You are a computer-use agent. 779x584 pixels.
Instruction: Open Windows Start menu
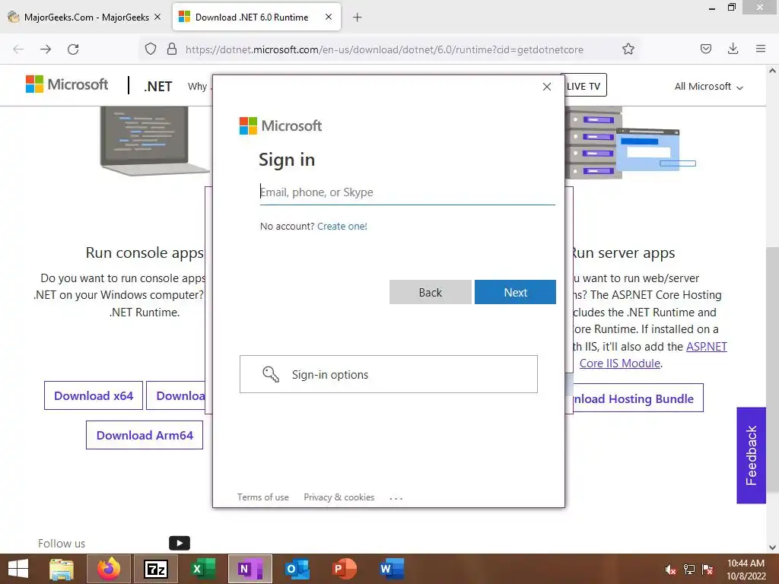[18, 569]
